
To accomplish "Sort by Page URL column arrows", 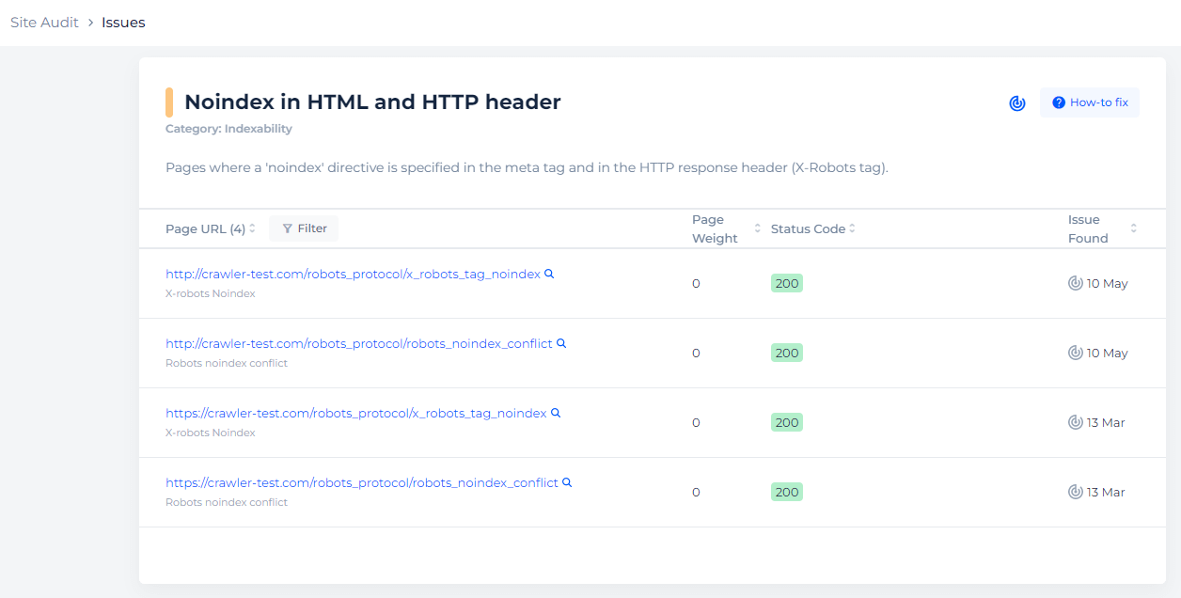I will (x=252, y=228).
